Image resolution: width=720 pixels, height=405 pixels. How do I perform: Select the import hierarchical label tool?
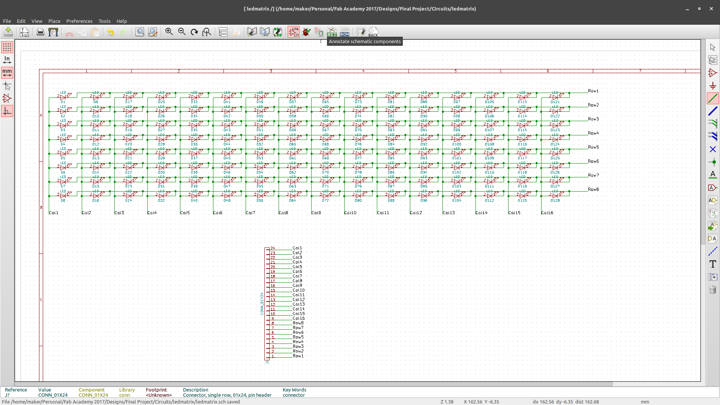pyautogui.click(x=713, y=226)
